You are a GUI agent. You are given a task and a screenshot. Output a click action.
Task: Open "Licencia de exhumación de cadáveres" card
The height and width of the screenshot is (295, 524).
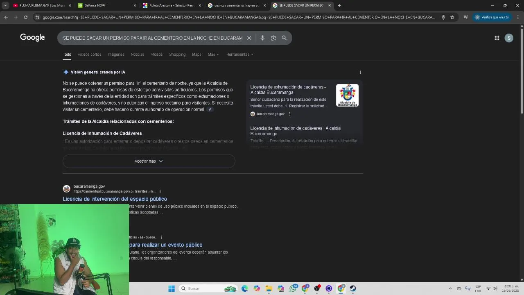pos(288,90)
